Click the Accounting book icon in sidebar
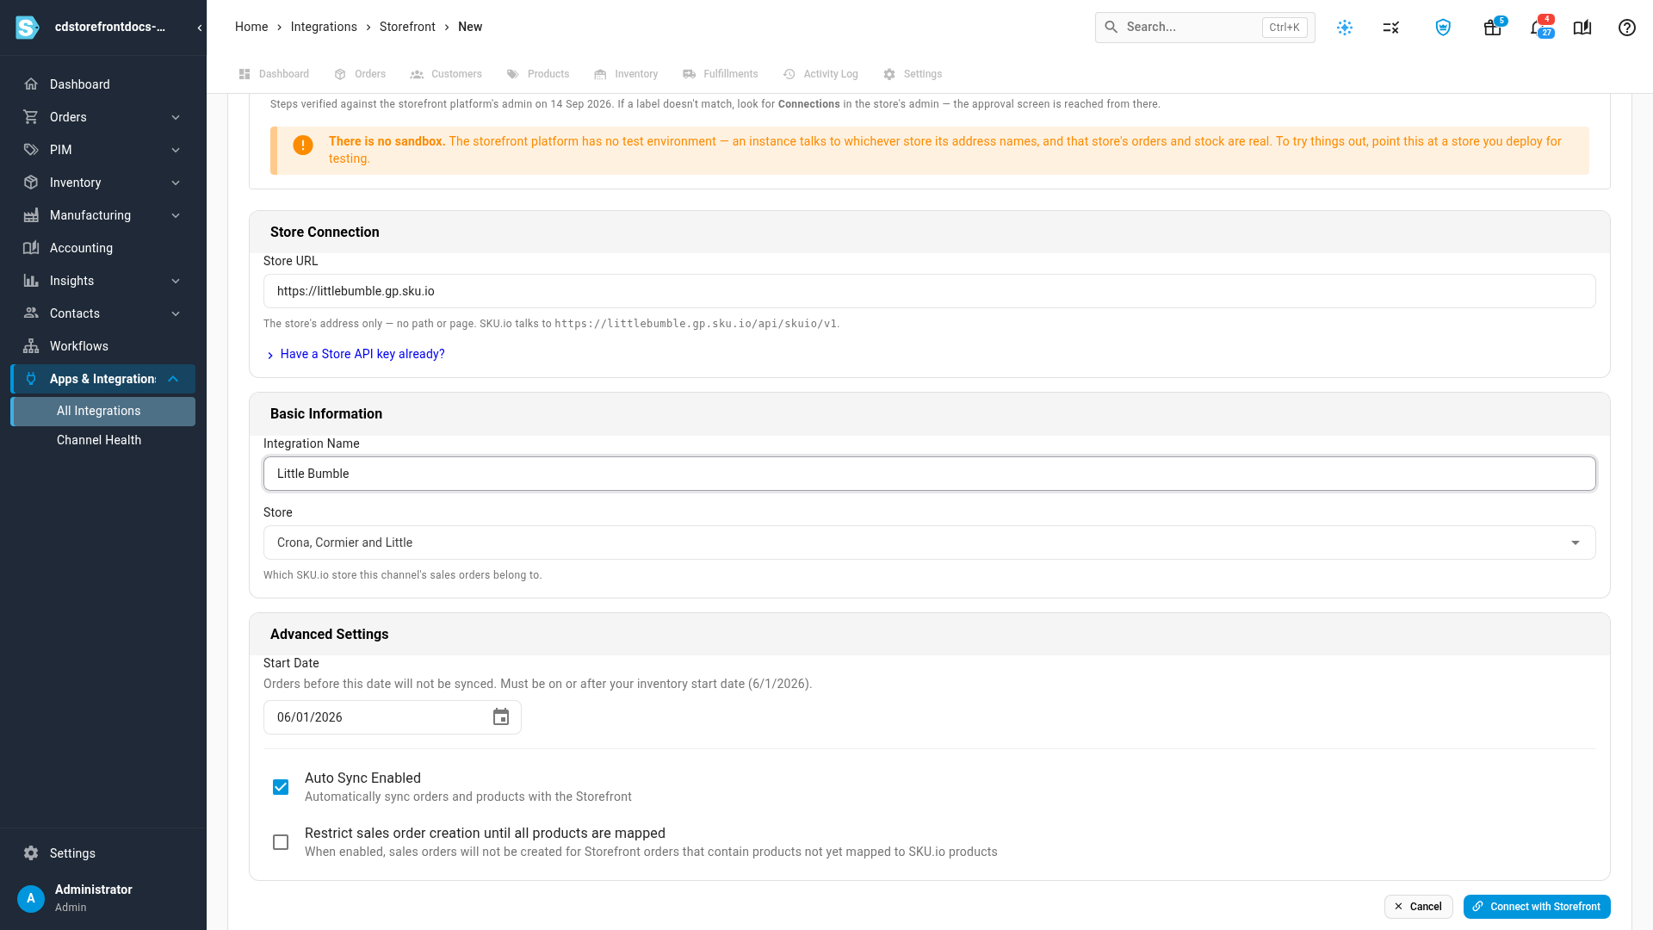Image resolution: width=1653 pixels, height=930 pixels. (31, 248)
